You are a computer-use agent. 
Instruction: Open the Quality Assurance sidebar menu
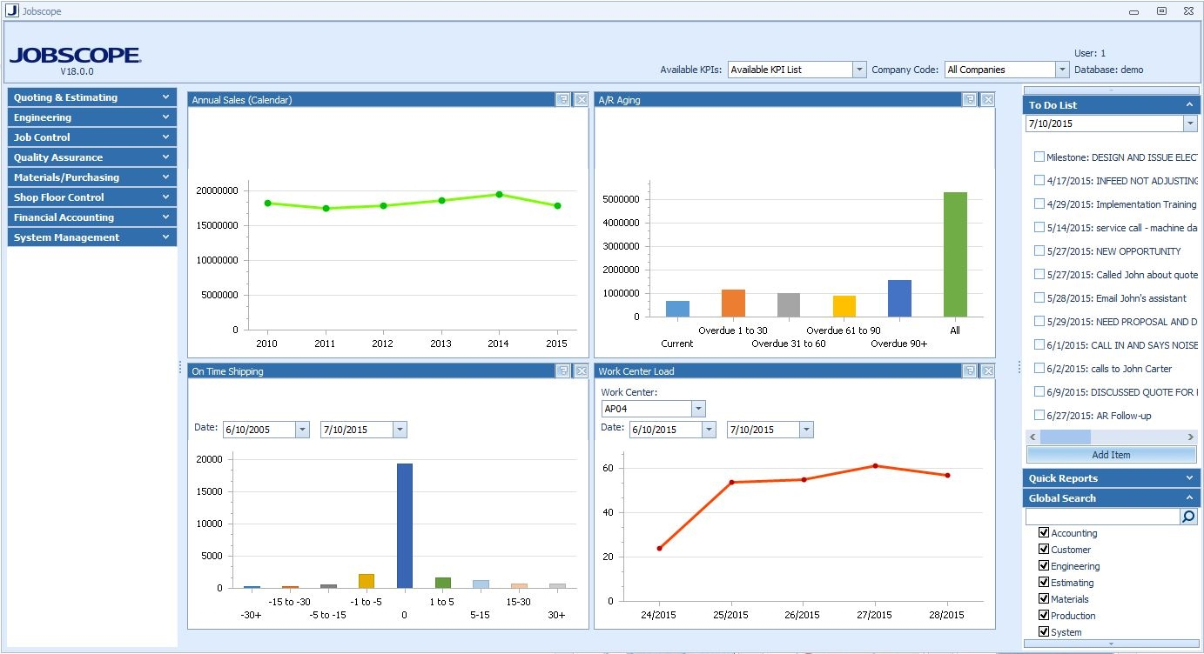point(90,157)
